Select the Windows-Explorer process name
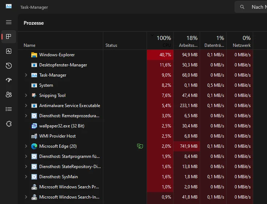 pyautogui.click(x=57, y=55)
